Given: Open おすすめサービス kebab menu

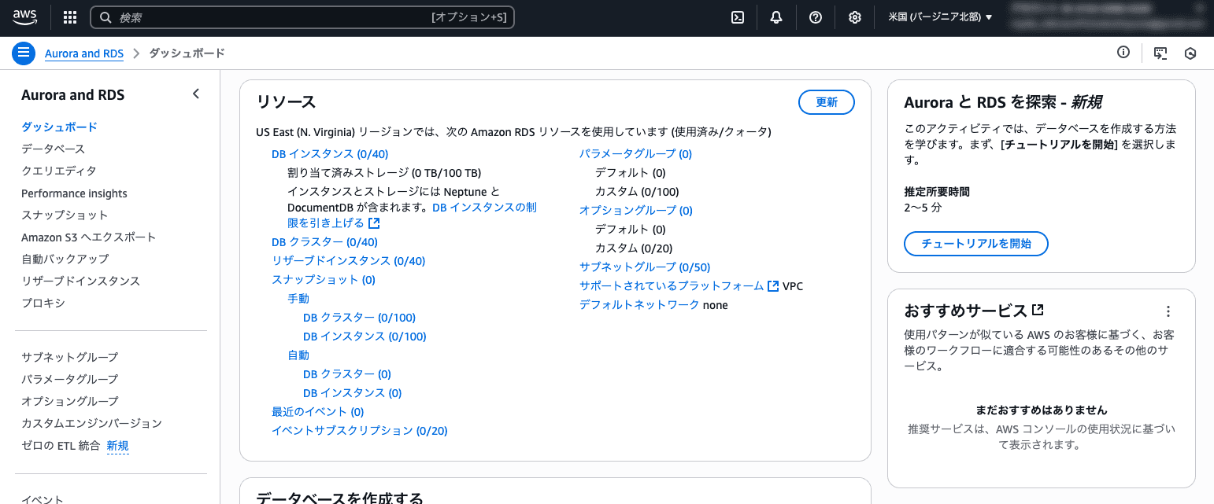Looking at the screenshot, I should click(1168, 311).
